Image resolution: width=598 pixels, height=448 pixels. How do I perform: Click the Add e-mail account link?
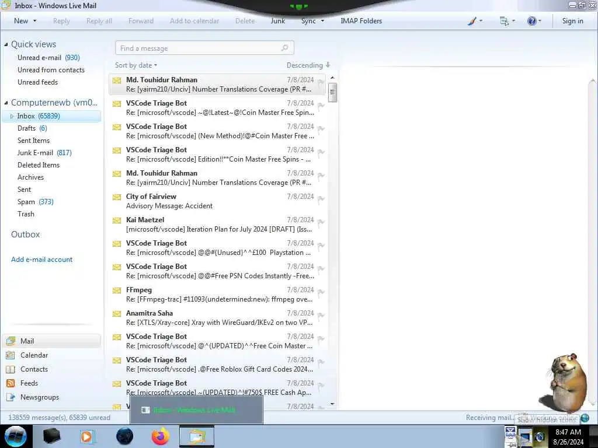[41, 260]
